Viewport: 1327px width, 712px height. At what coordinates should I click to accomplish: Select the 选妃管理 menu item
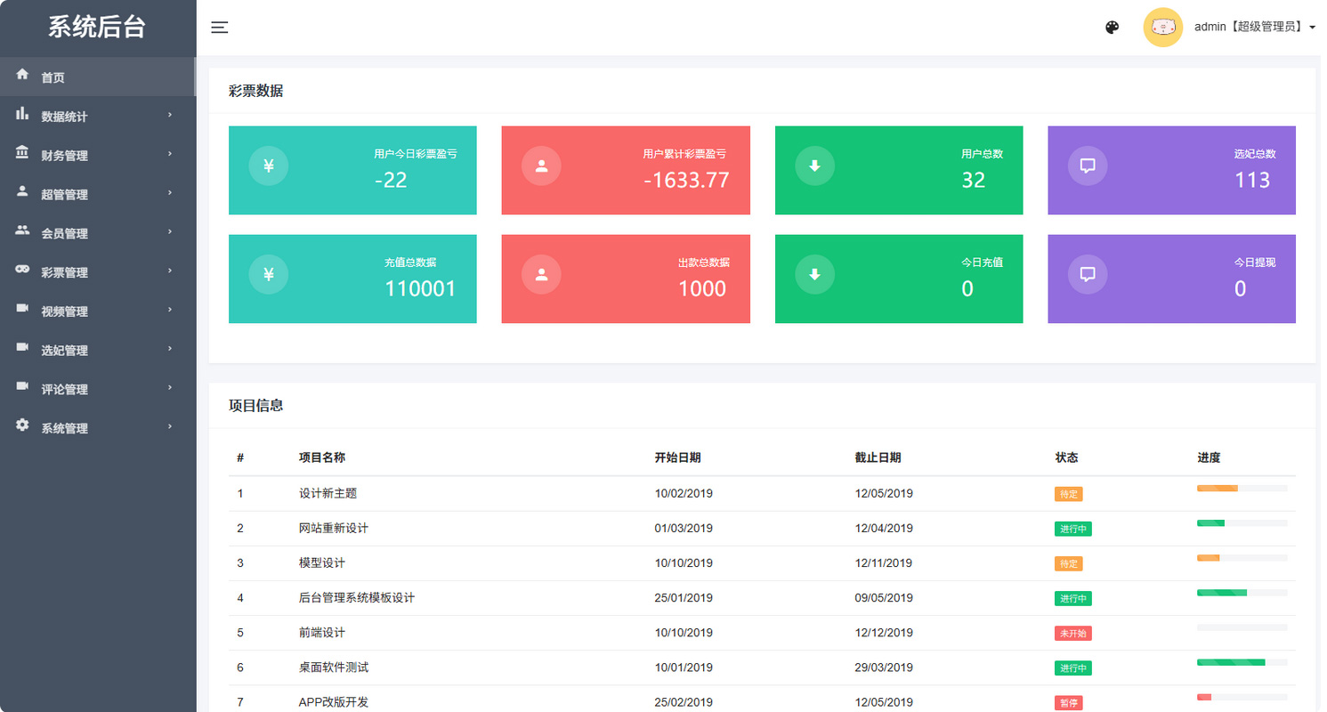tap(64, 351)
